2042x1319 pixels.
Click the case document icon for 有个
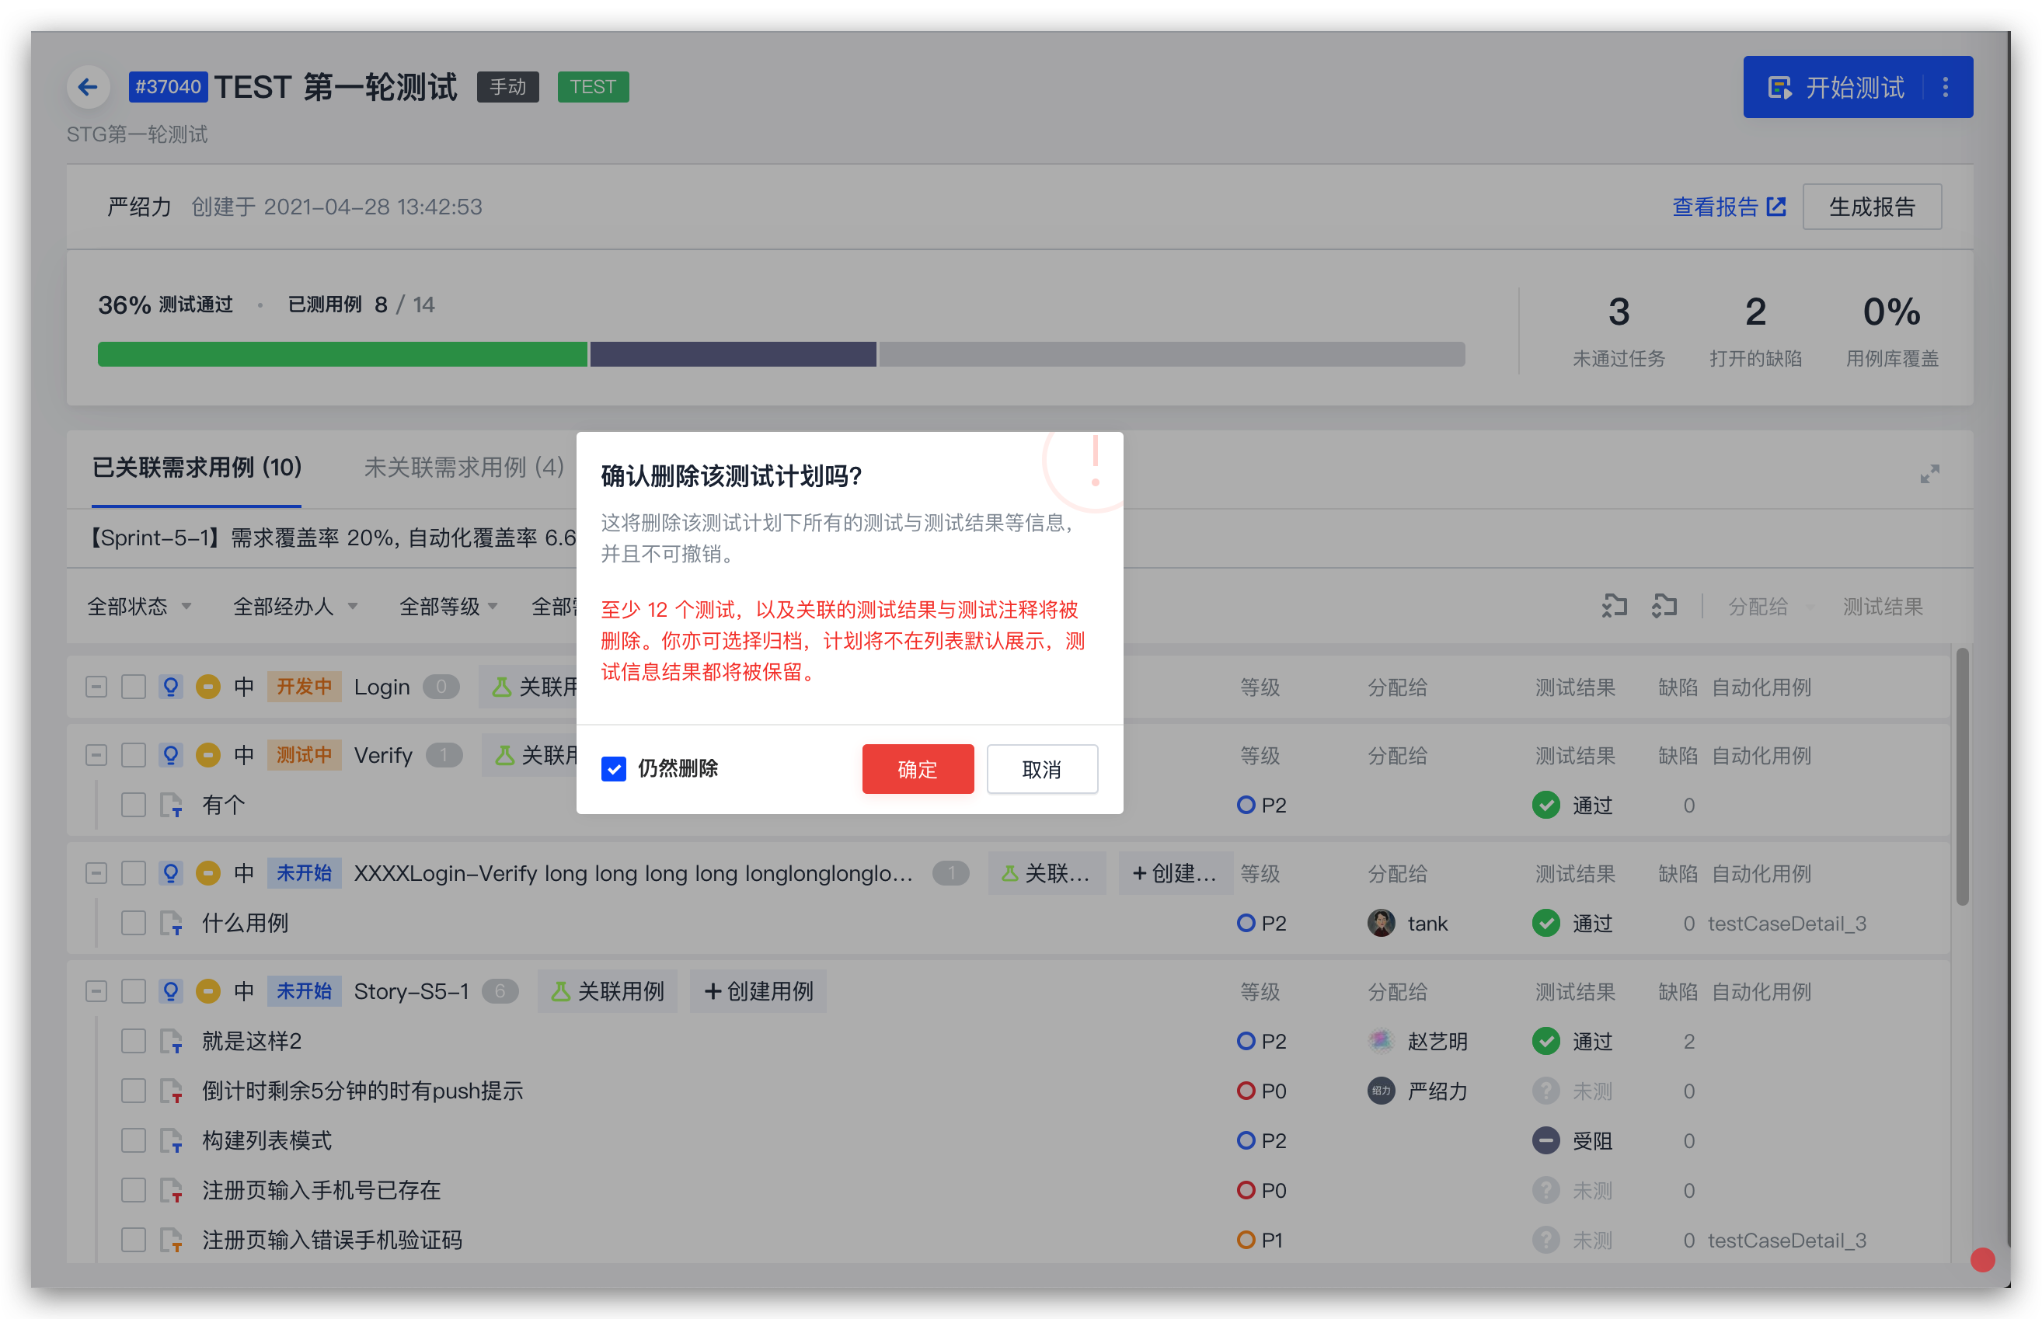coord(171,805)
